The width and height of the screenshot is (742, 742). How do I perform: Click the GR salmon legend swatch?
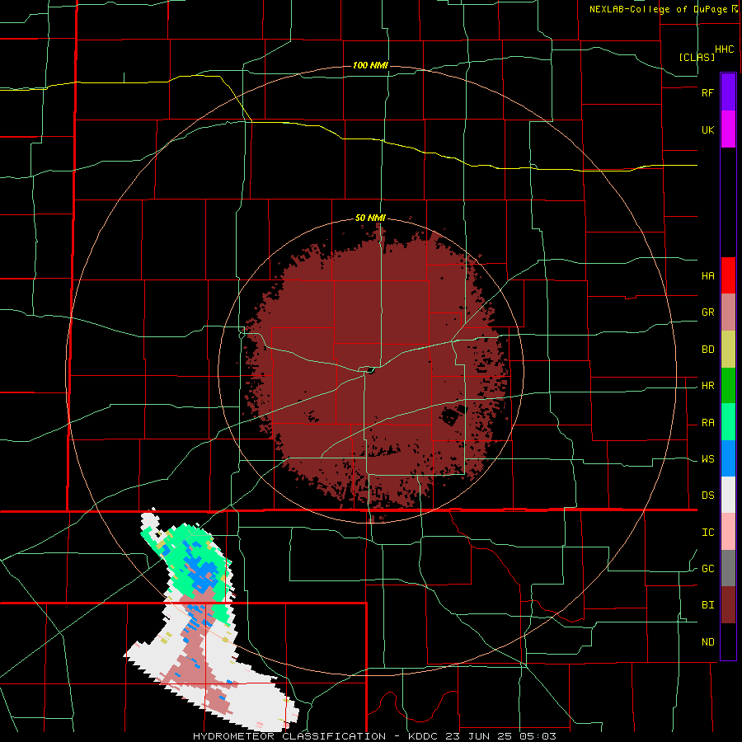pyautogui.click(x=728, y=312)
